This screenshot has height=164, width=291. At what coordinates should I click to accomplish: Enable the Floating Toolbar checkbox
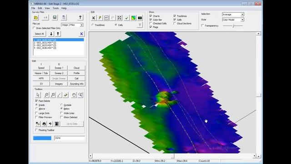pos(36,130)
